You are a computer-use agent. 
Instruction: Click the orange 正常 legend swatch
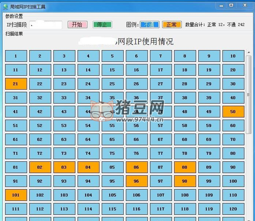pos(172,25)
